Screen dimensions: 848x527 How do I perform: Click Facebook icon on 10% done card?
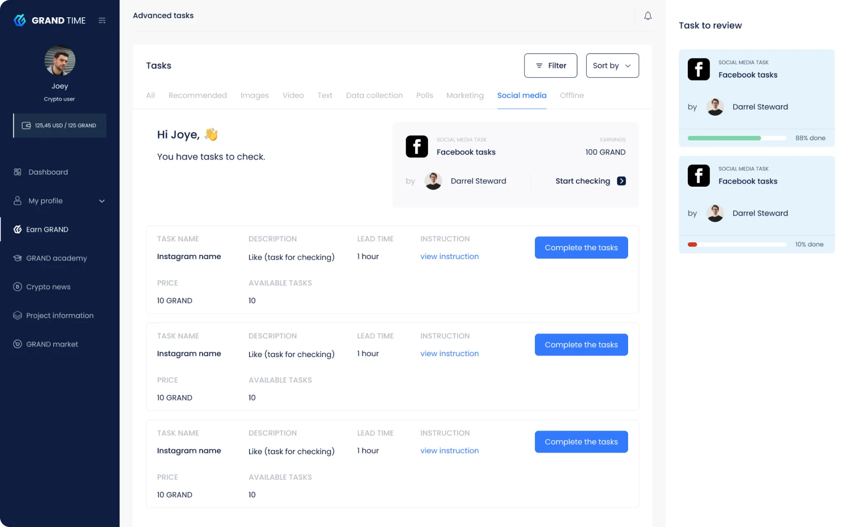click(699, 176)
